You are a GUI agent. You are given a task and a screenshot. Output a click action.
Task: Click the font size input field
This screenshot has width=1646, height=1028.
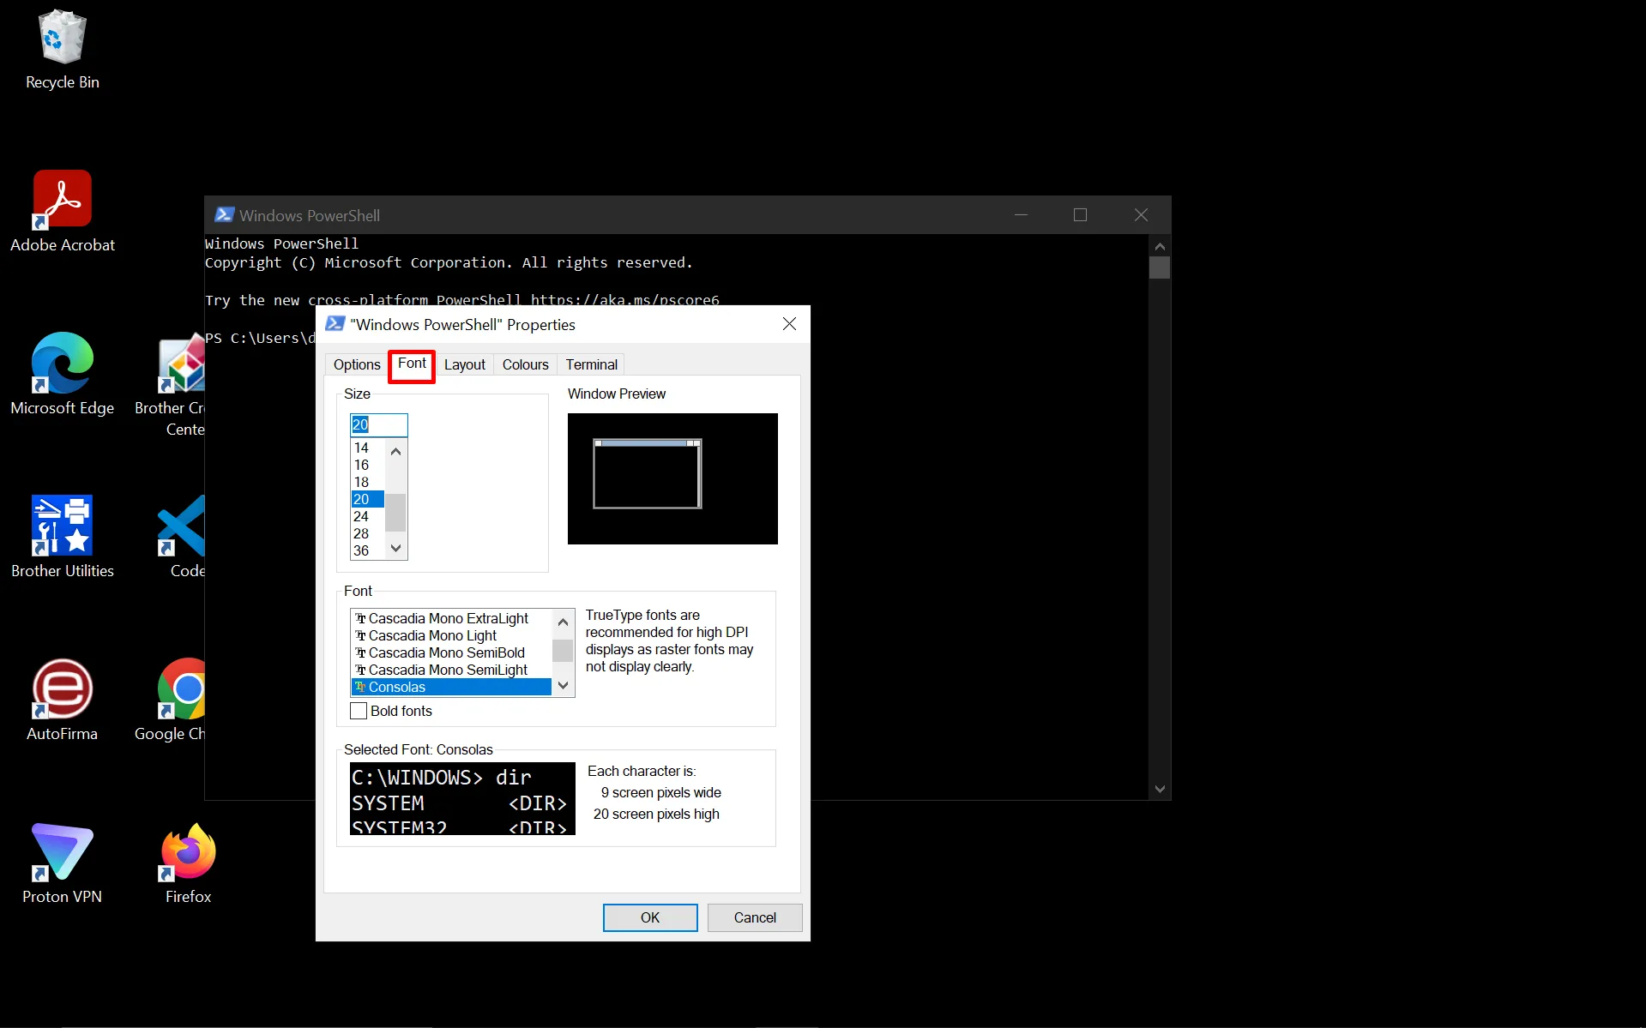378,424
